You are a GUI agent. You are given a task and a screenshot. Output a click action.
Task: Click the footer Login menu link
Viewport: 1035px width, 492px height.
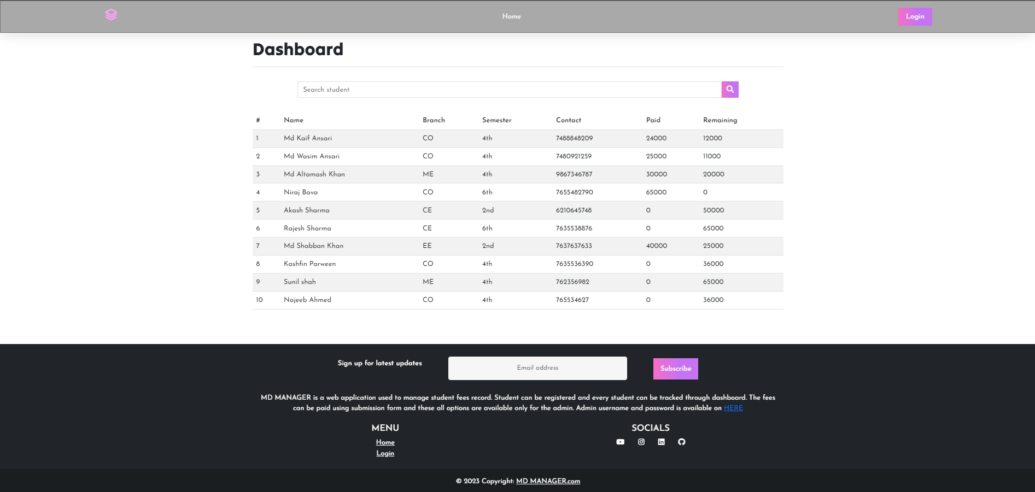[x=385, y=453]
